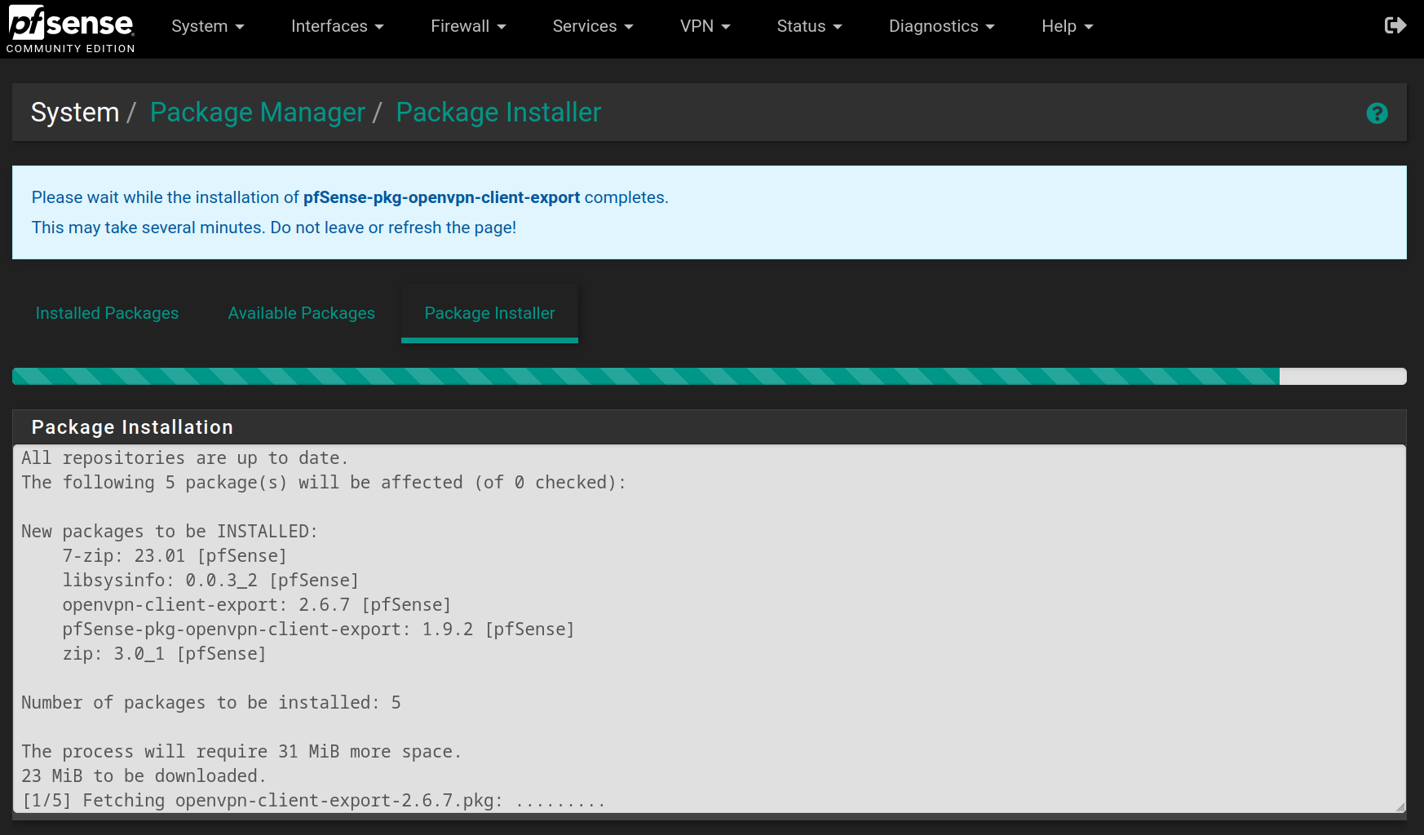Viewport: 1424px width, 835px height.
Task: Click 'Number of packages to be installed: 5'
Action: click(211, 703)
